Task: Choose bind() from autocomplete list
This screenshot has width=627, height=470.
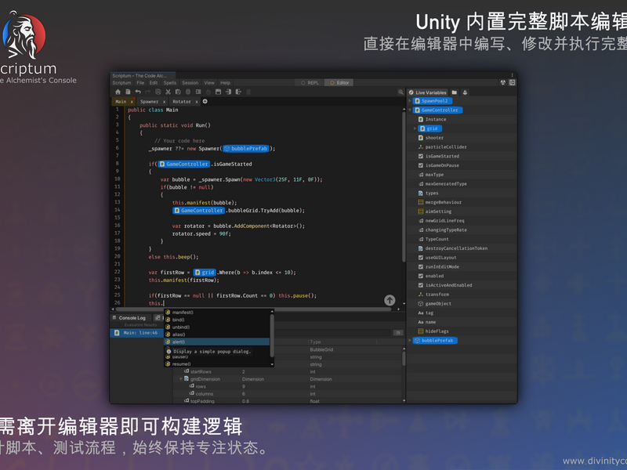Action: (x=217, y=320)
